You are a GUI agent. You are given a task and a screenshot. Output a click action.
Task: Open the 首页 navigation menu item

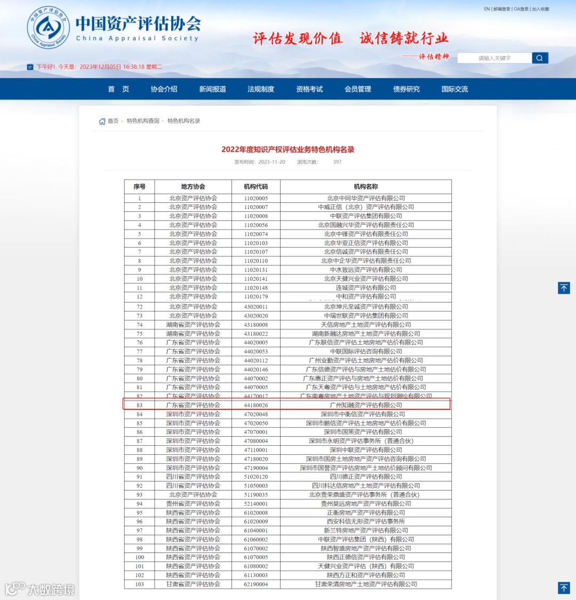tap(118, 89)
